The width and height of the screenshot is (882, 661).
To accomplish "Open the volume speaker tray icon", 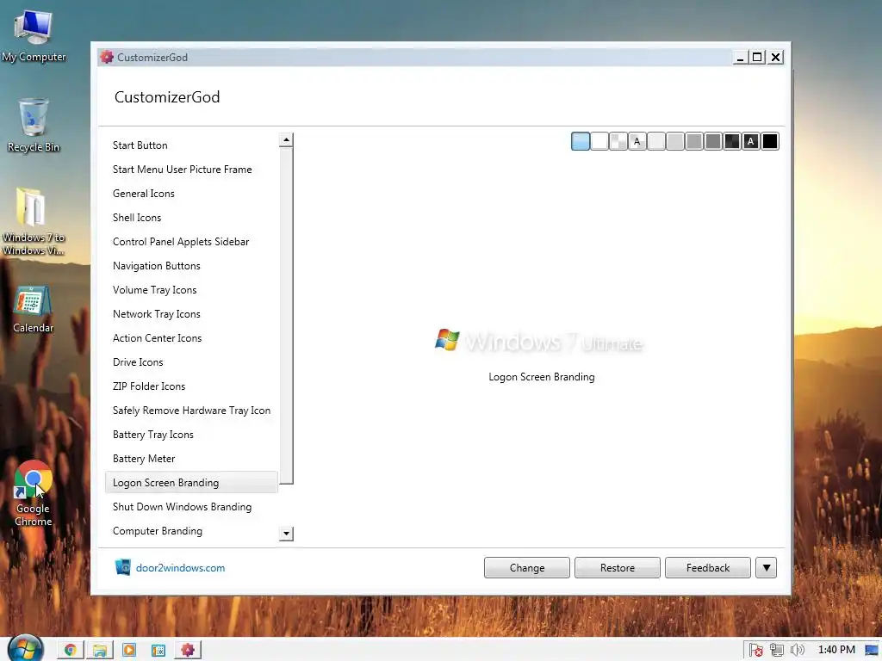I will click(797, 650).
